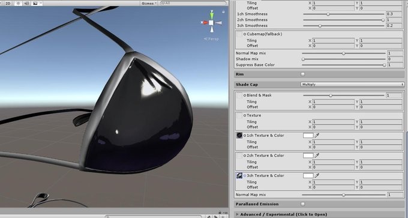Click center cube of scene gizmo
The height and width of the screenshot is (218, 408).
coord(211,23)
